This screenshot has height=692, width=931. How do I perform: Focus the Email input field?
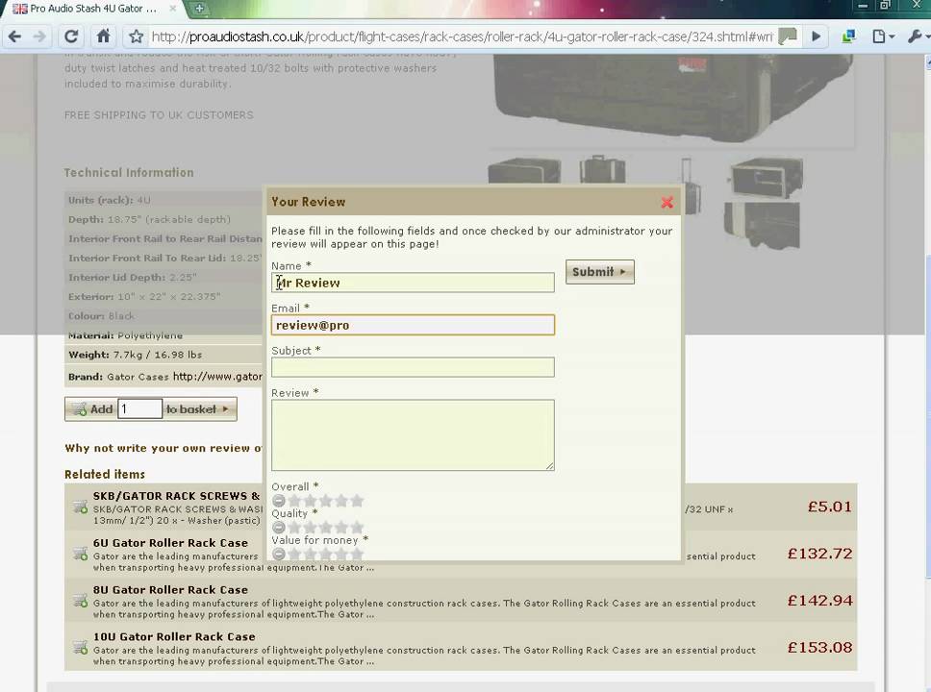tap(413, 325)
